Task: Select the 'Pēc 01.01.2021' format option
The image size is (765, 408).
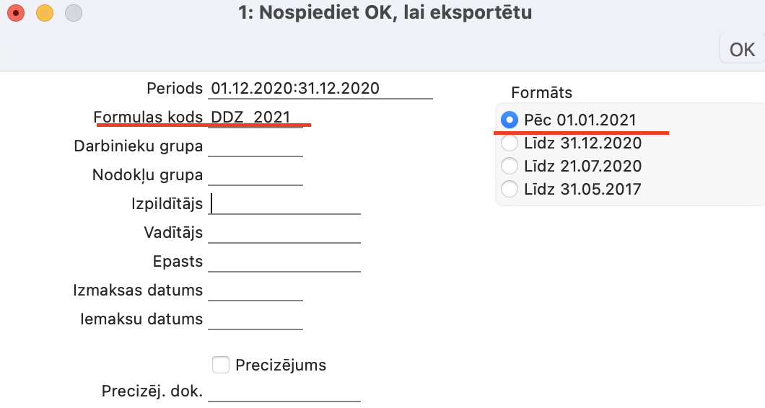Action: click(510, 120)
